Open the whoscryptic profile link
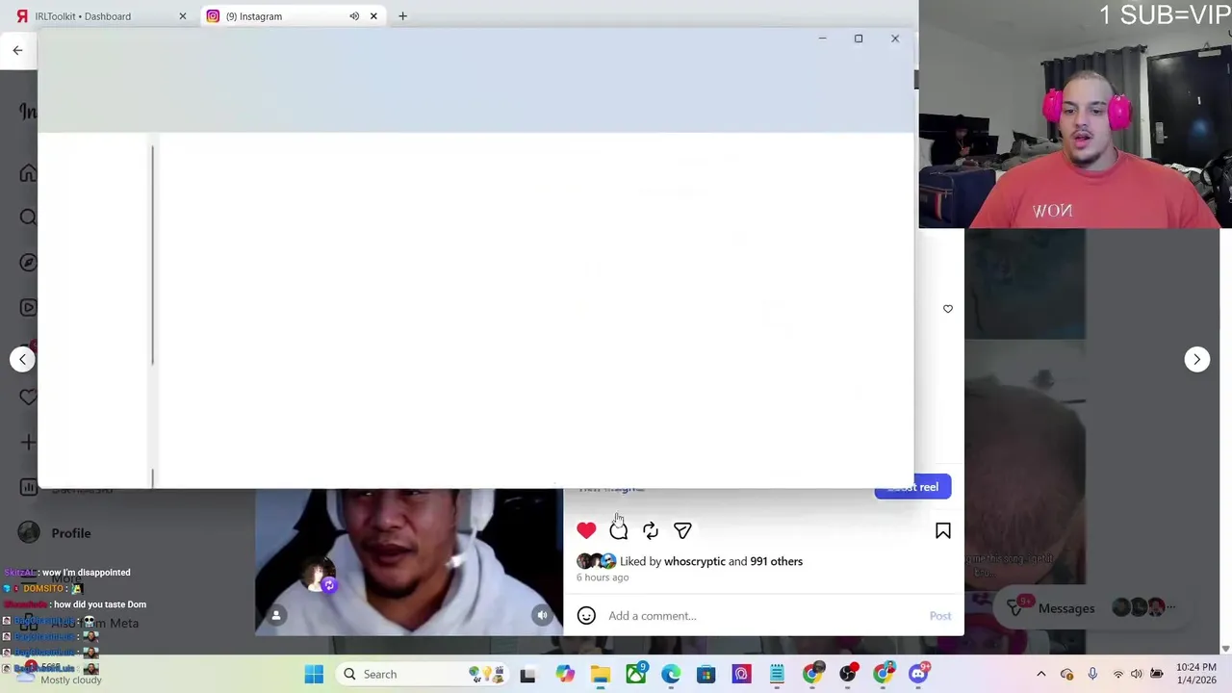The image size is (1232, 693). click(x=695, y=561)
